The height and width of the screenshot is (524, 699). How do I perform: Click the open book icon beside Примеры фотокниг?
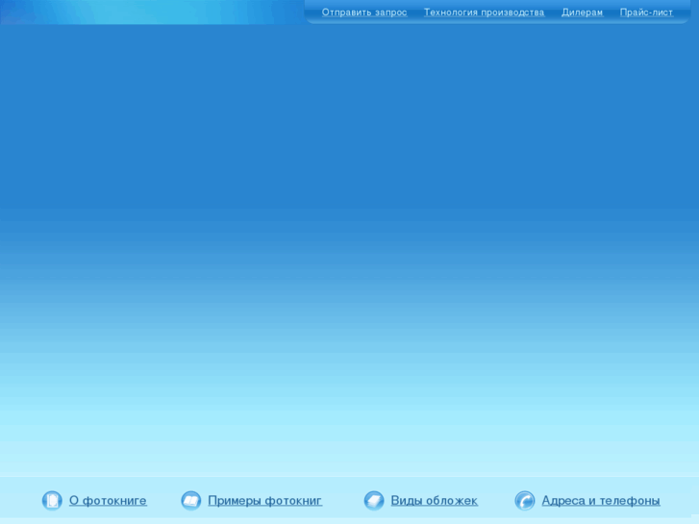click(x=190, y=500)
